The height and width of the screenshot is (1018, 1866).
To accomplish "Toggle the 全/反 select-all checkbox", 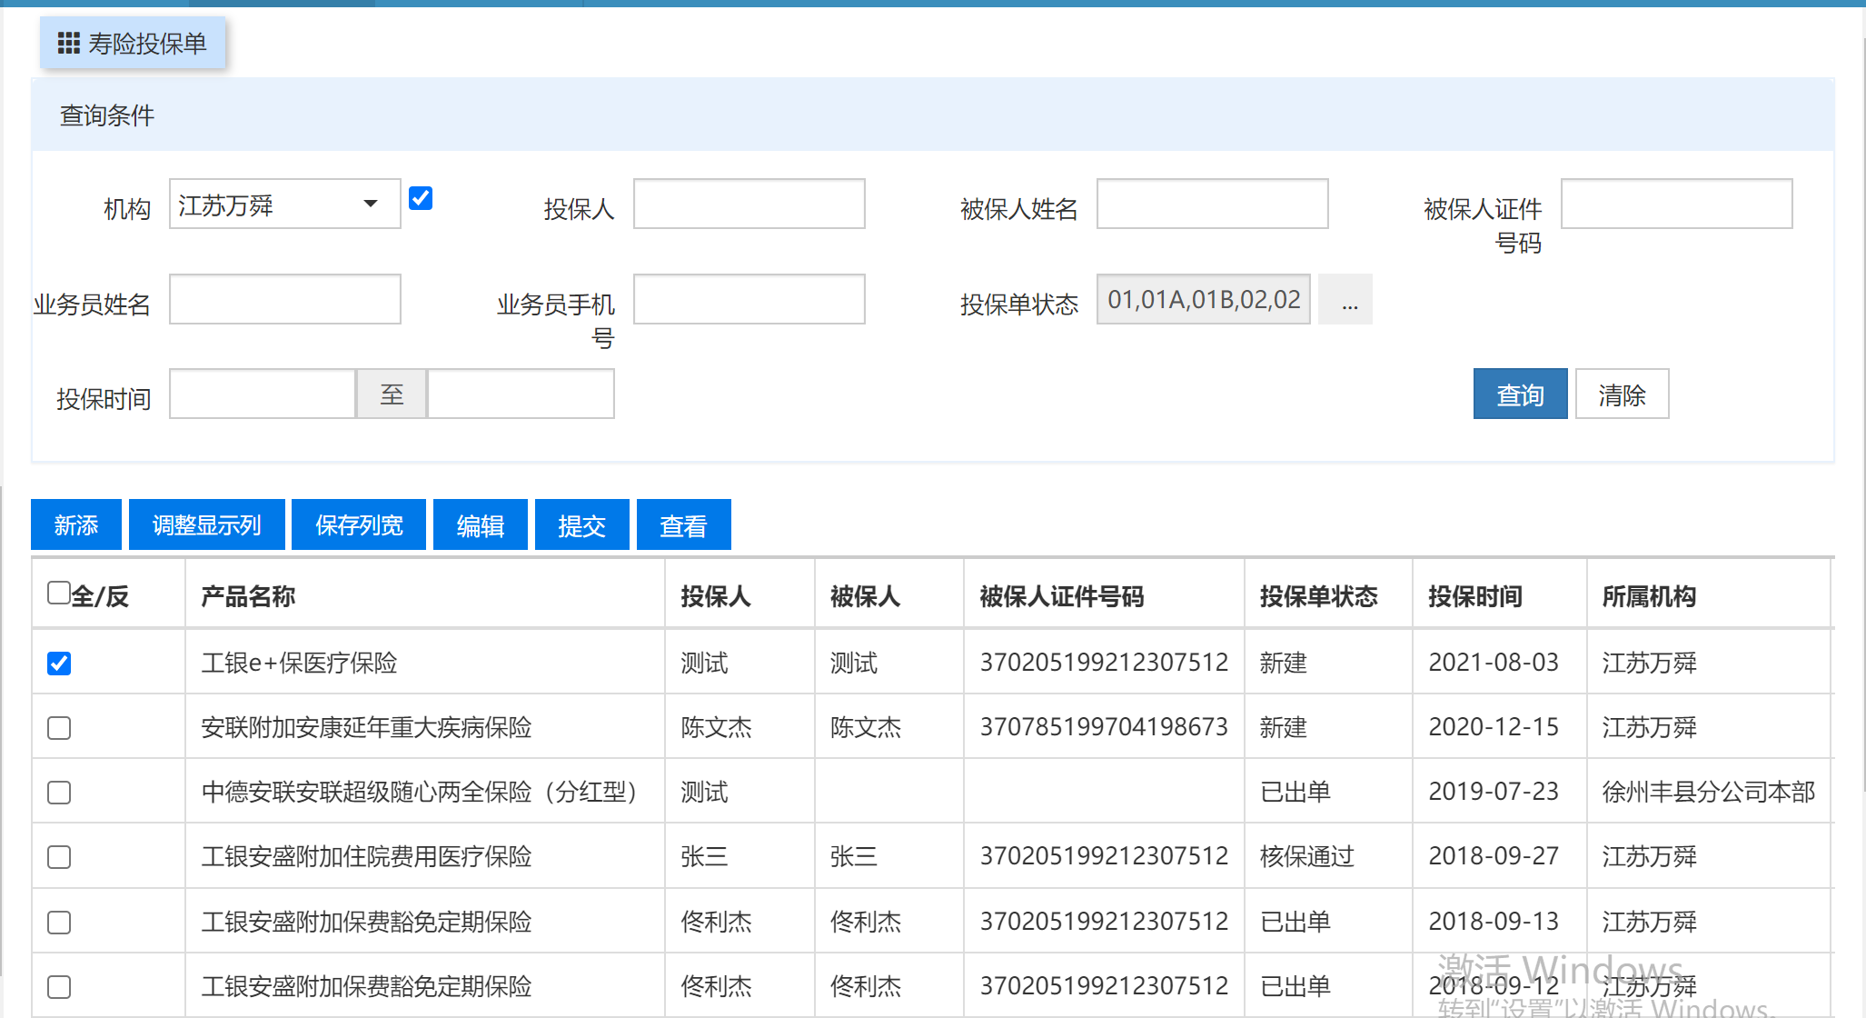I will pos(59,594).
